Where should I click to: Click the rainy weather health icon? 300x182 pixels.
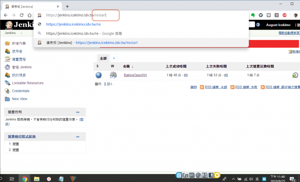pos(113,75)
